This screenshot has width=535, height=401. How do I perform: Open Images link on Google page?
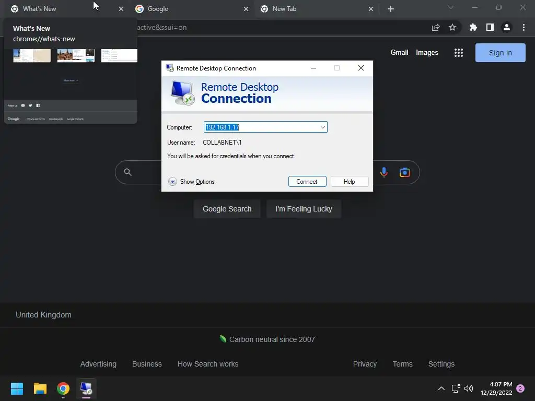[427, 53]
